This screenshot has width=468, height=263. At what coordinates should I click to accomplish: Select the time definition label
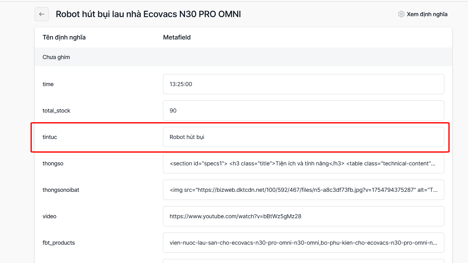[48, 84]
